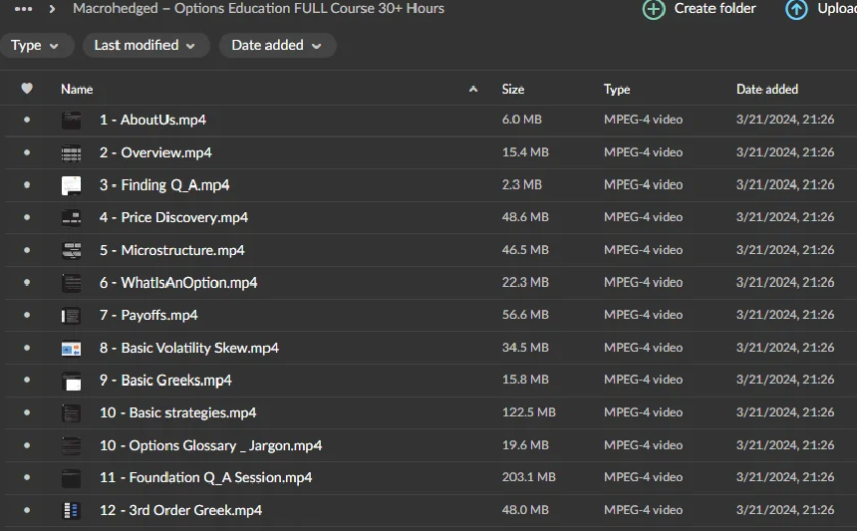Toggle favorite dot for 7 - Payoffs.mp4
This screenshot has width=857, height=531.
[27, 316]
